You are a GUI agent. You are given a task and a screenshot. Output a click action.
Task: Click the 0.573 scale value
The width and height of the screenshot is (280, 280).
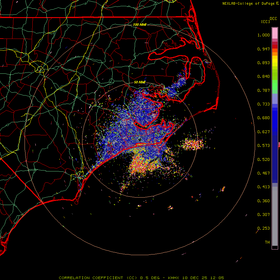(x=264, y=146)
